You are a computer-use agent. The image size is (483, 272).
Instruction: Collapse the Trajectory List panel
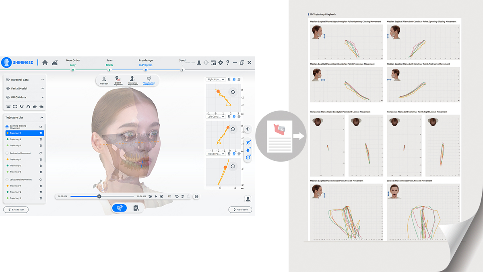41,118
